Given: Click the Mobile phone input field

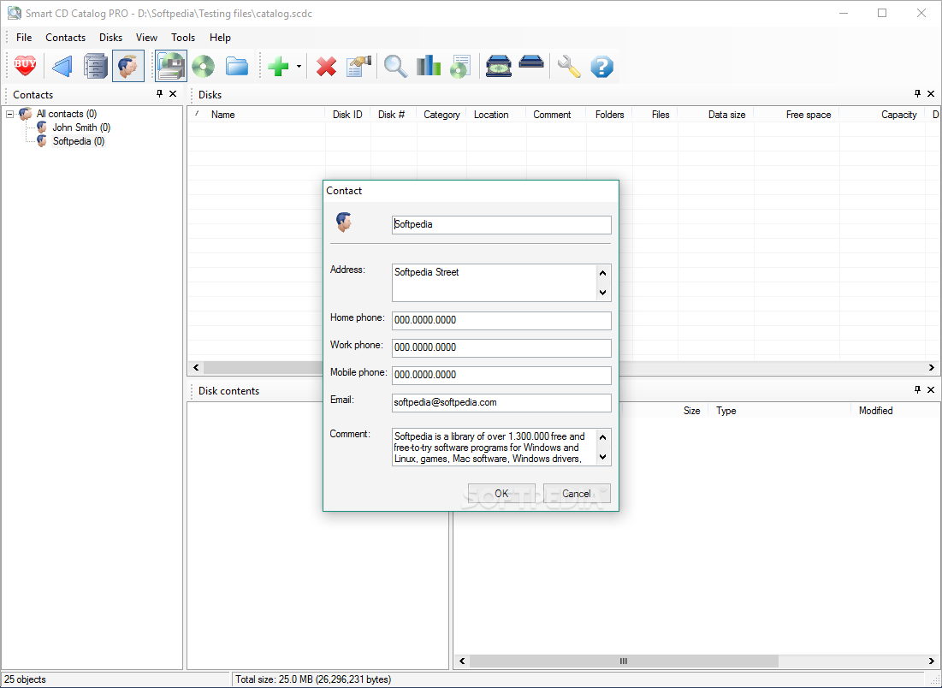Looking at the screenshot, I should point(501,375).
